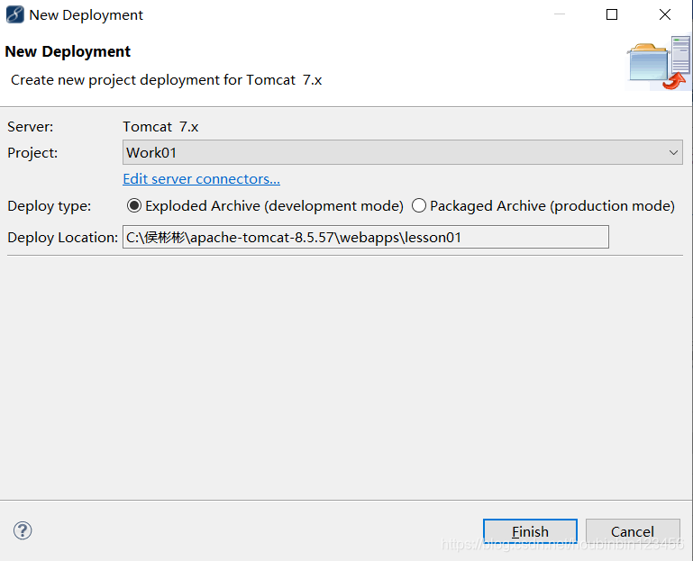The image size is (693, 561).
Task: Click the Deploy Location input field
Action: click(366, 237)
